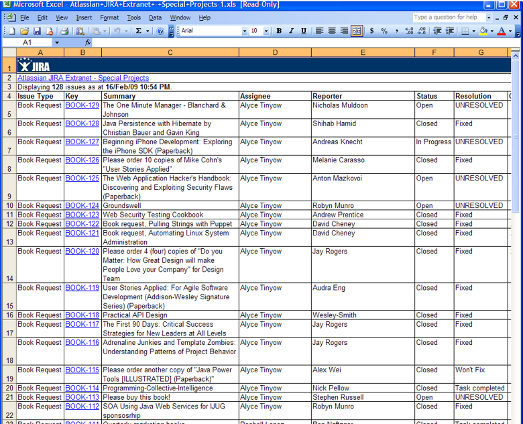Toggle bold formatting
The height and width of the screenshot is (424, 523).
(279, 31)
